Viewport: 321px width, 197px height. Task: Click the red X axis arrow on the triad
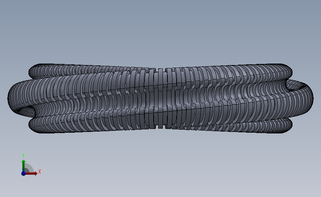pyautogui.click(x=31, y=173)
